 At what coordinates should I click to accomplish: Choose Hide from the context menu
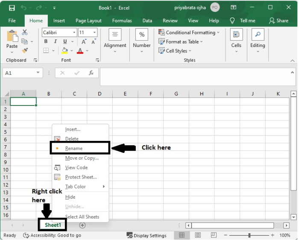click(80, 197)
